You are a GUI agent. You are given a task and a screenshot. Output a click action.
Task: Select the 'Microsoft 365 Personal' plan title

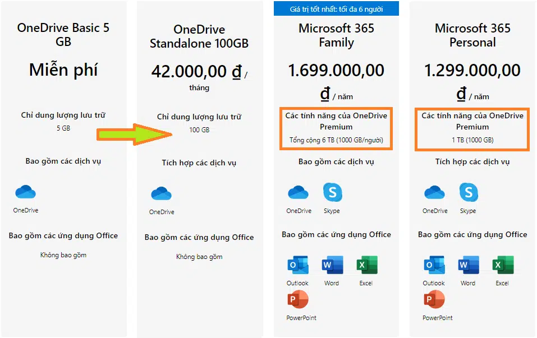click(x=472, y=35)
